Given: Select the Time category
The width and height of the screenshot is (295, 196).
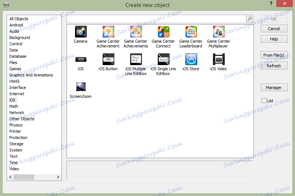Looking at the screenshot, I should pyautogui.click(x=13, y=163).
